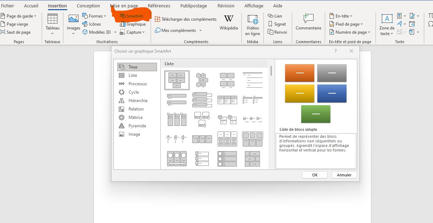
Task: Open Vidéos en ligne media icon
Action: pyautogui.click(x=253, y=19)
